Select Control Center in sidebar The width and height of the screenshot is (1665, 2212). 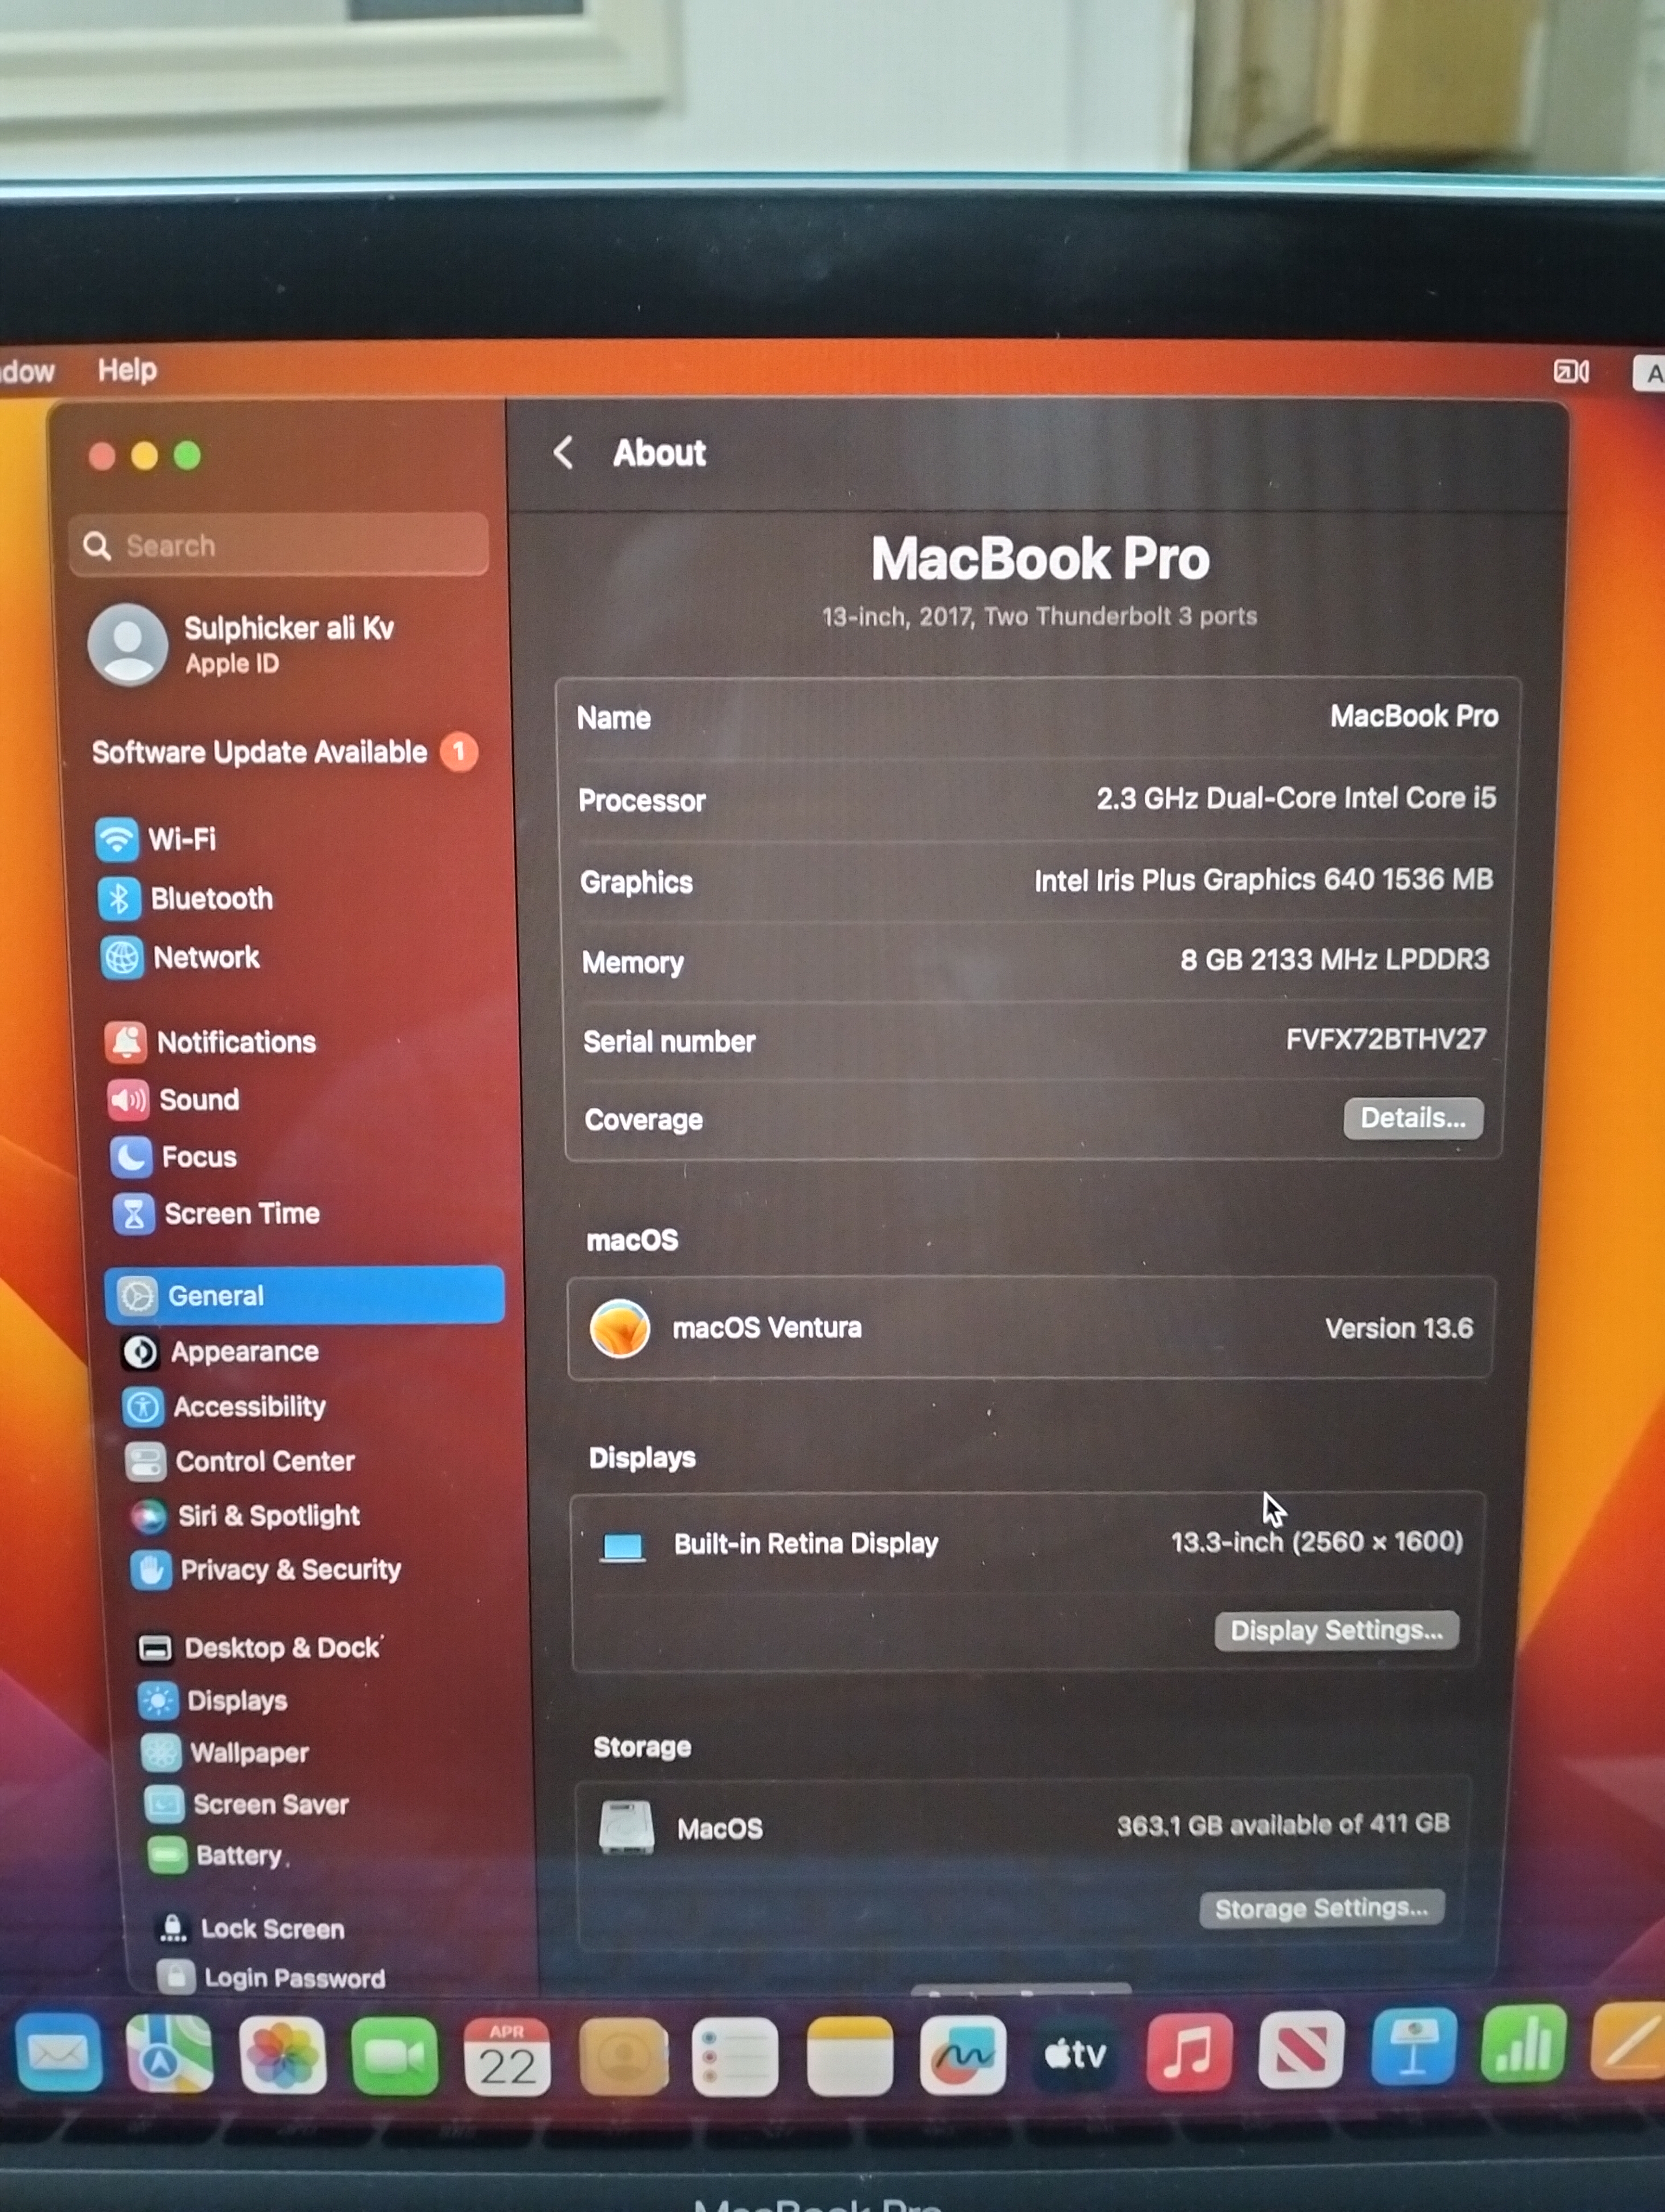240,1461
